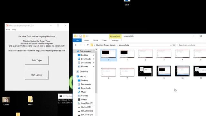Screen dimensions: 206x116
Task: Click the Explorer forward arrow
Action: click(x=80, y=45)
